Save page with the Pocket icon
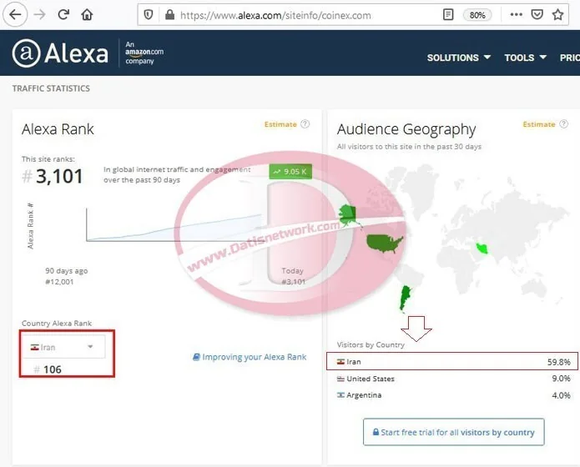Viewport: 580px width, 467px height. tap(537, 14)
